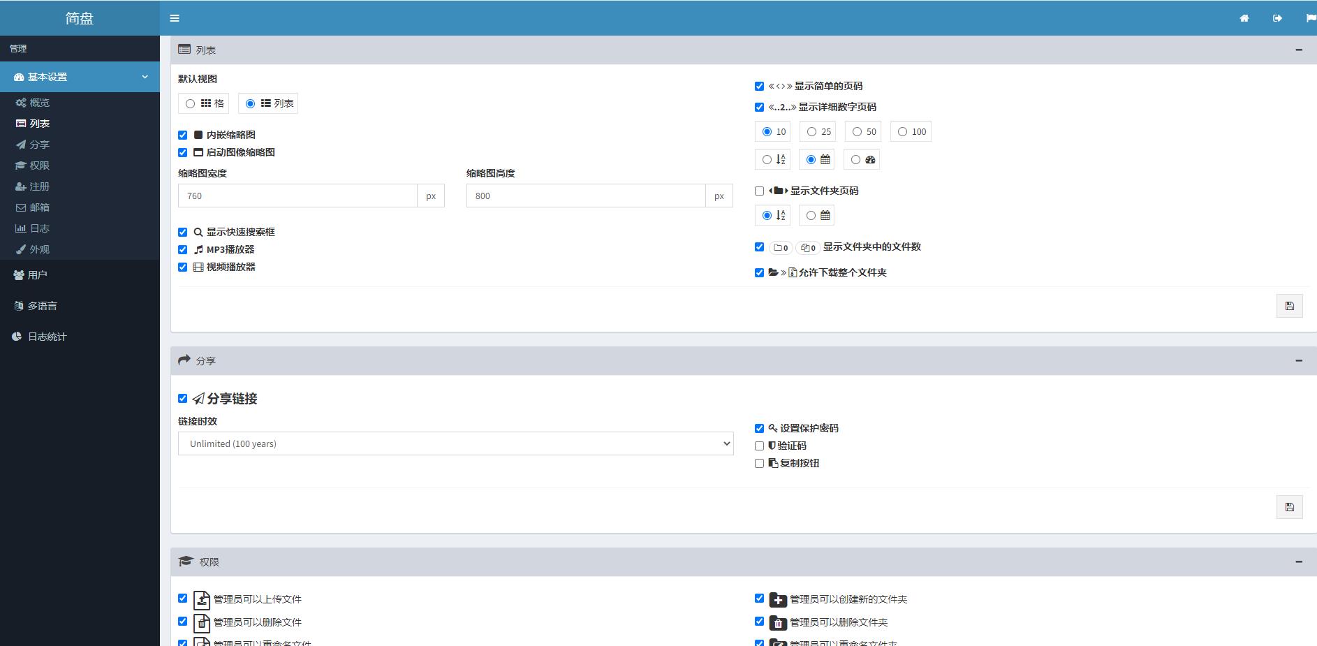1317x646 pixels.
Task: Toggle the 分享链接 checkbox
Action: [x=183, y=398]
